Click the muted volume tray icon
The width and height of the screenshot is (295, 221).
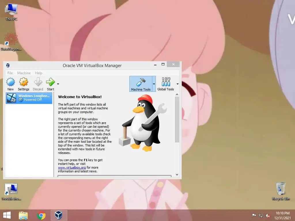click(268, 216)
